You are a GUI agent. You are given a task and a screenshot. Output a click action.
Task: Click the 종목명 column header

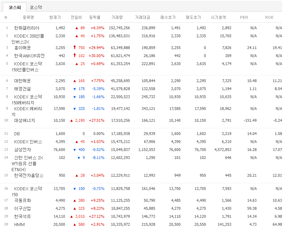(x=28, y=17)
